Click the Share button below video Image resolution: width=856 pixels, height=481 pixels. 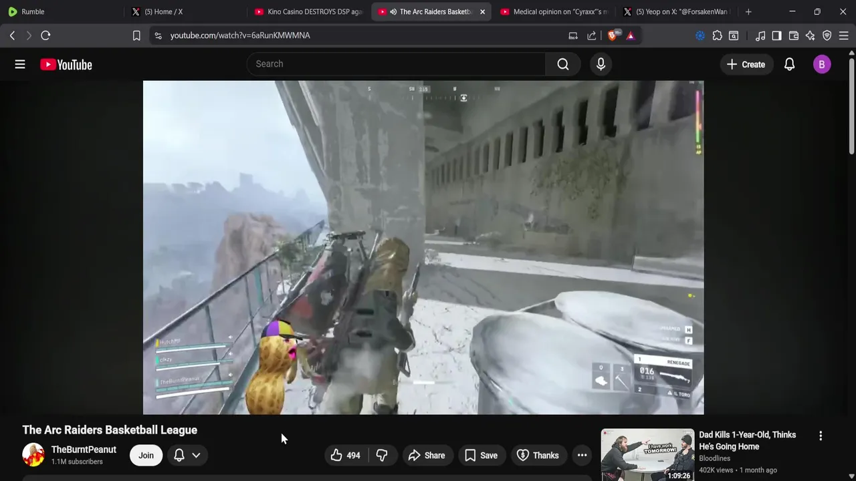click(427, 456)
